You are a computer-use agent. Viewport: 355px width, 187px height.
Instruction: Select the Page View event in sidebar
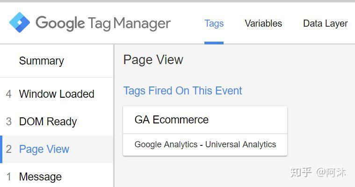point(44,150)
